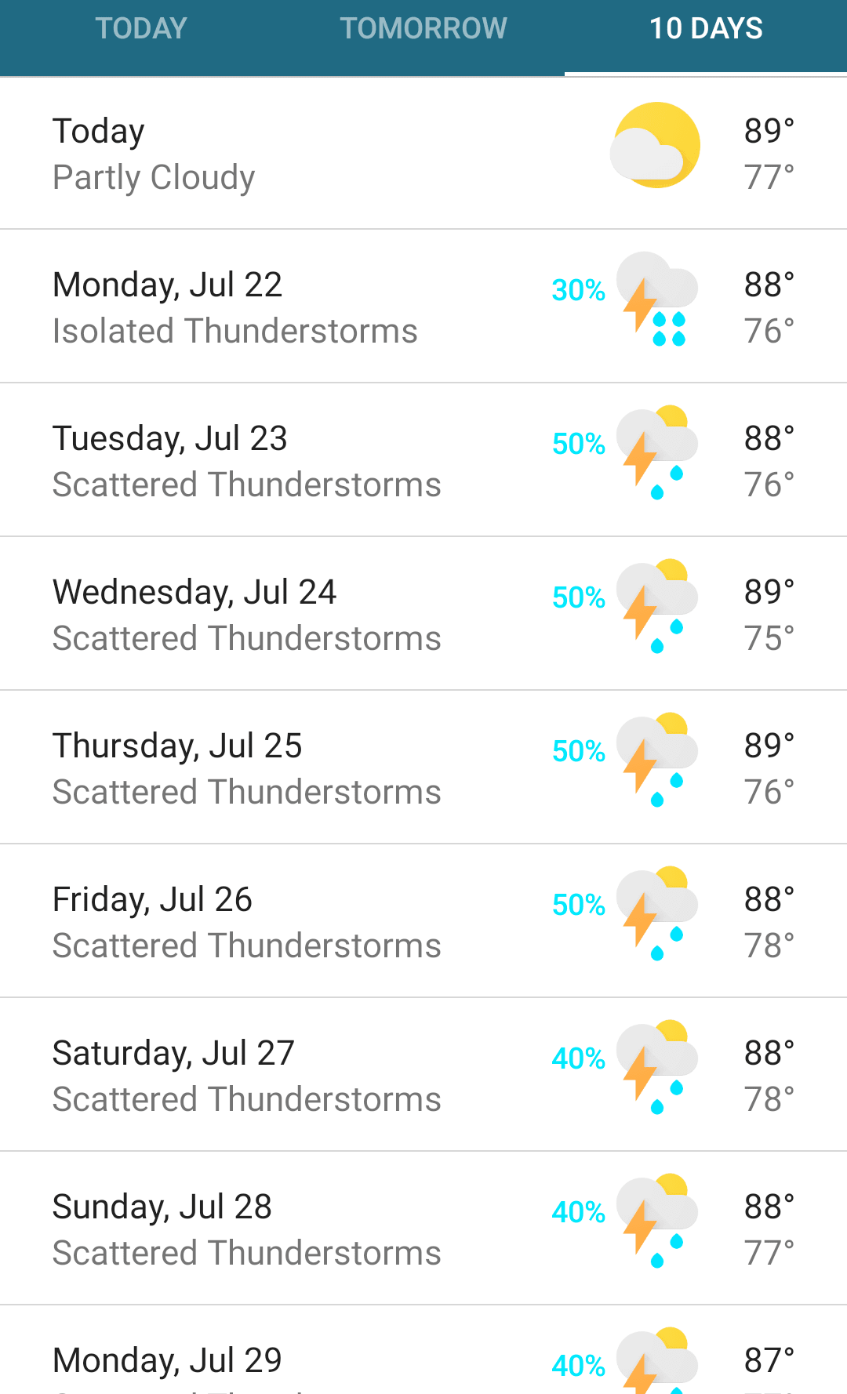Screen dimensions: 847x1394
Task: Tap Thursday Jul 25 storm icon
Action: tap(656, 761)
